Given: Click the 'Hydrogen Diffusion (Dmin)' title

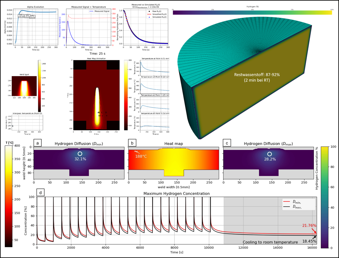Looking at the screenshot, I should 79,144.
